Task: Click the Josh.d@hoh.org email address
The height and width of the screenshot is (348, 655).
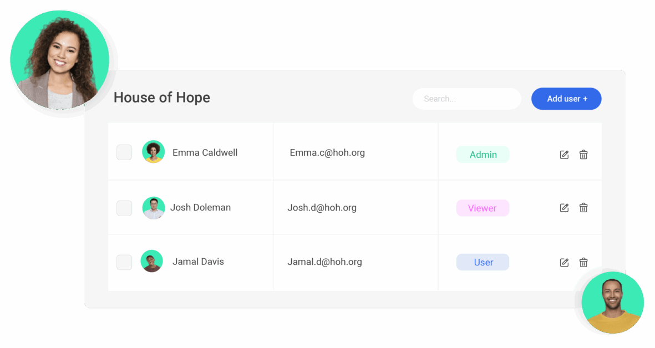Action: (x=322, y=207)
